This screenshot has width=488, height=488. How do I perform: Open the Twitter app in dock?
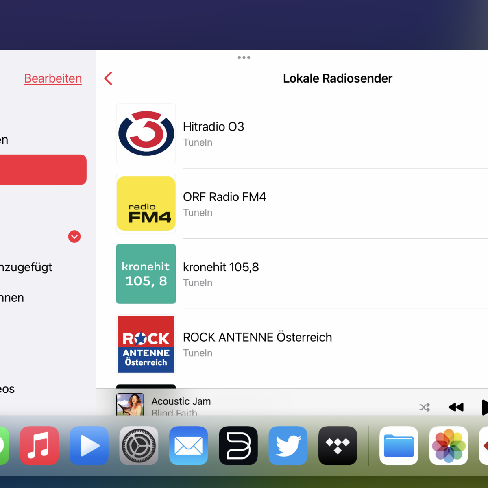click(x=288, y=446)
